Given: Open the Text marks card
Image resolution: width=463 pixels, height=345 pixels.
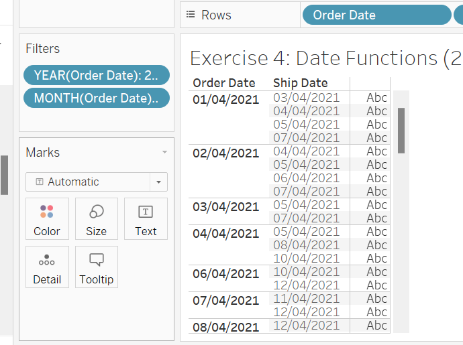Looking at the screenshot, I should coord(146,219).
